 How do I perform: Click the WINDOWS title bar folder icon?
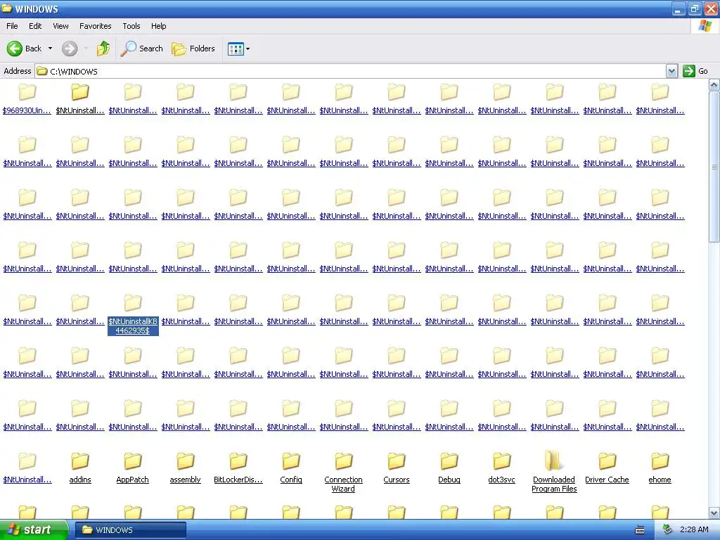click(x=7, y=8)
